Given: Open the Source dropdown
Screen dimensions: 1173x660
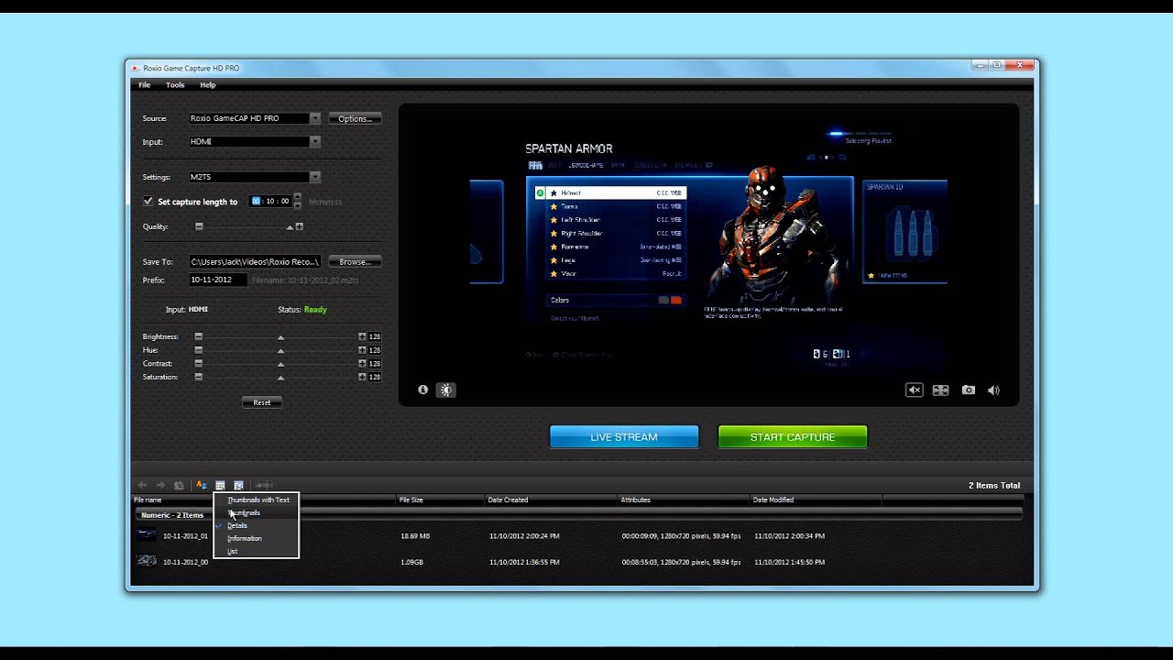Looking at the screenshot, I should pos(314,118).
